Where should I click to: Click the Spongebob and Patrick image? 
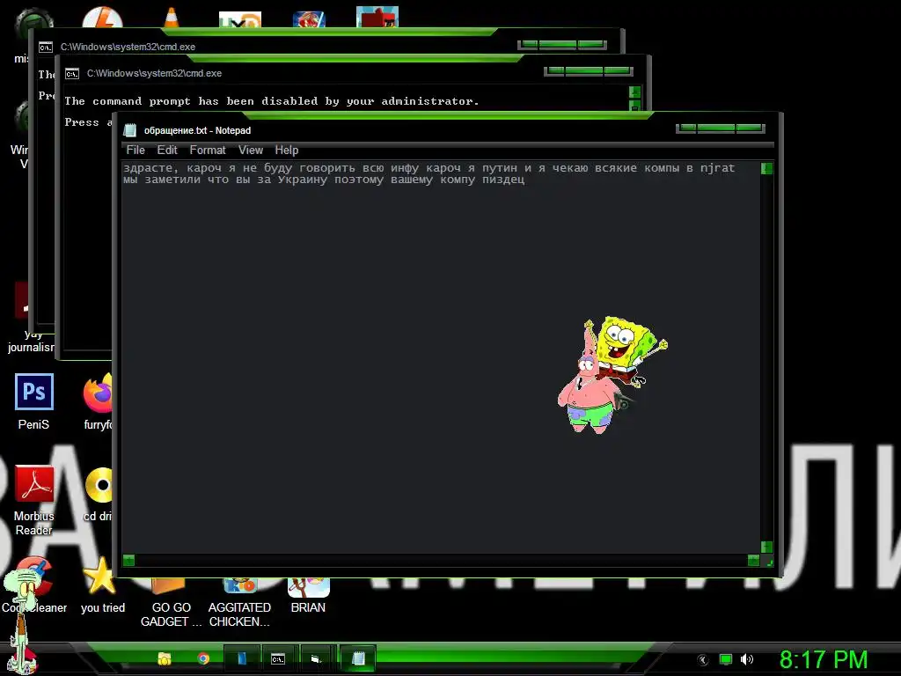coord(612,374)
